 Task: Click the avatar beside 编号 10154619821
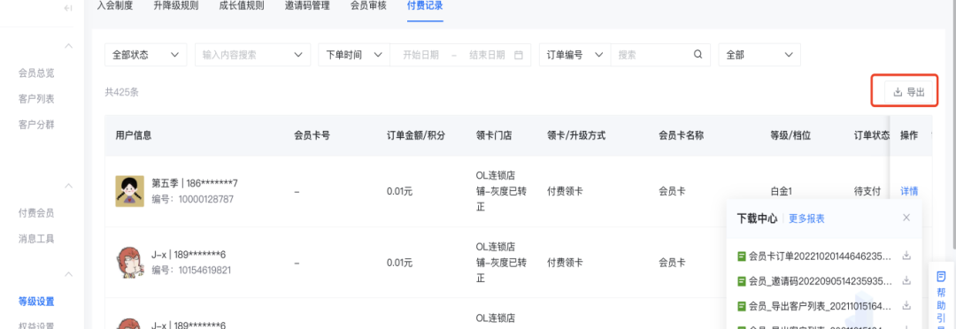[x=130, y=263]
